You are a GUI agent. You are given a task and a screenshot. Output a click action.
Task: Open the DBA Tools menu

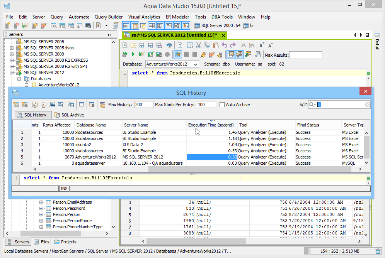point(222,17)
